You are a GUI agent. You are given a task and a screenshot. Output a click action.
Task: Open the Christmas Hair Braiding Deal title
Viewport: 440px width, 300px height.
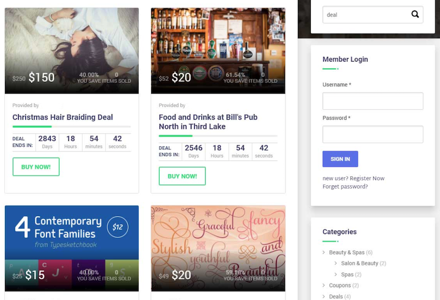pos(63,117)
